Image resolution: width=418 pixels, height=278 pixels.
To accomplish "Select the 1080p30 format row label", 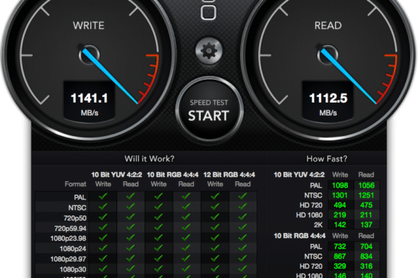I will pos(73,269).
